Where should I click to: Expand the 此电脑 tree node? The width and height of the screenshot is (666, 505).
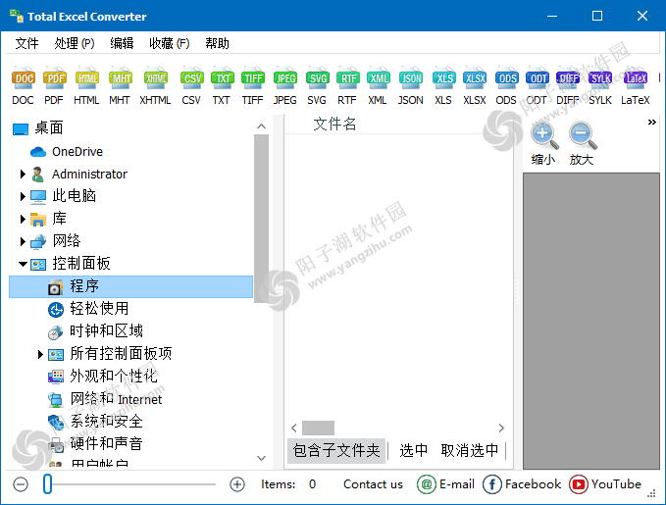23,196
